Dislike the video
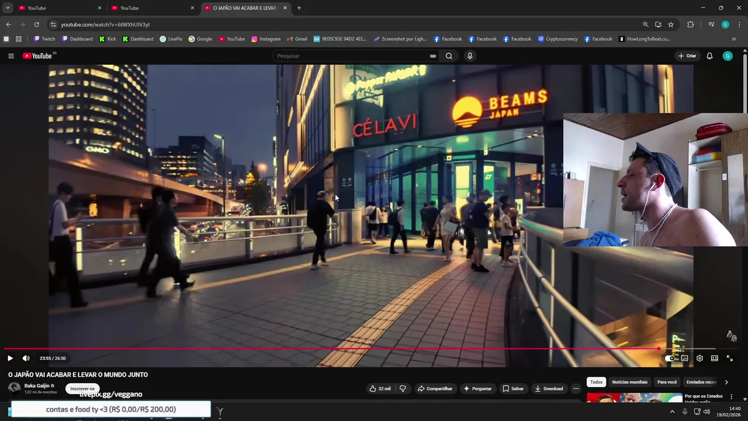748x421 pixels. (x=403, y=389)
